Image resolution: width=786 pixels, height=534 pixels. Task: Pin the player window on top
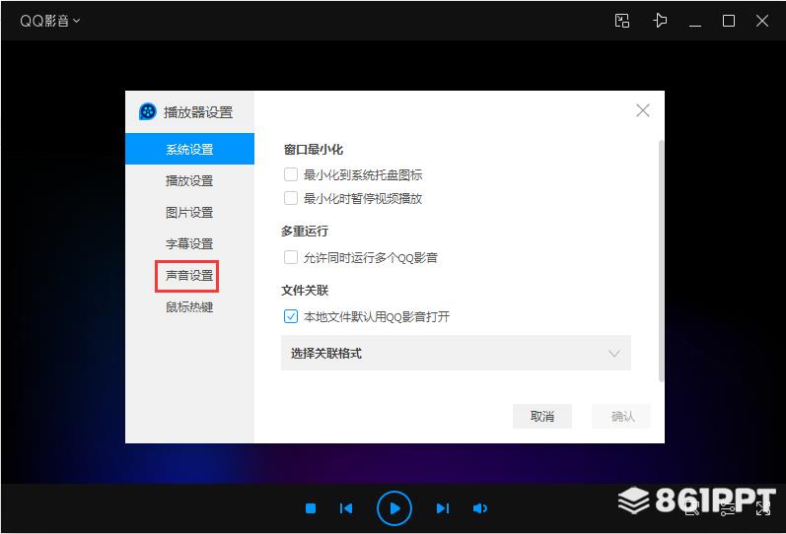[660, 21]
